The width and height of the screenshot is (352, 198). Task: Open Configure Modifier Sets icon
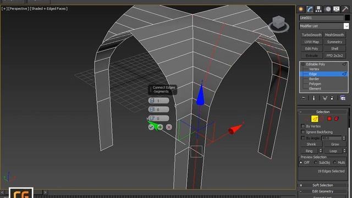tap(343, 98)
